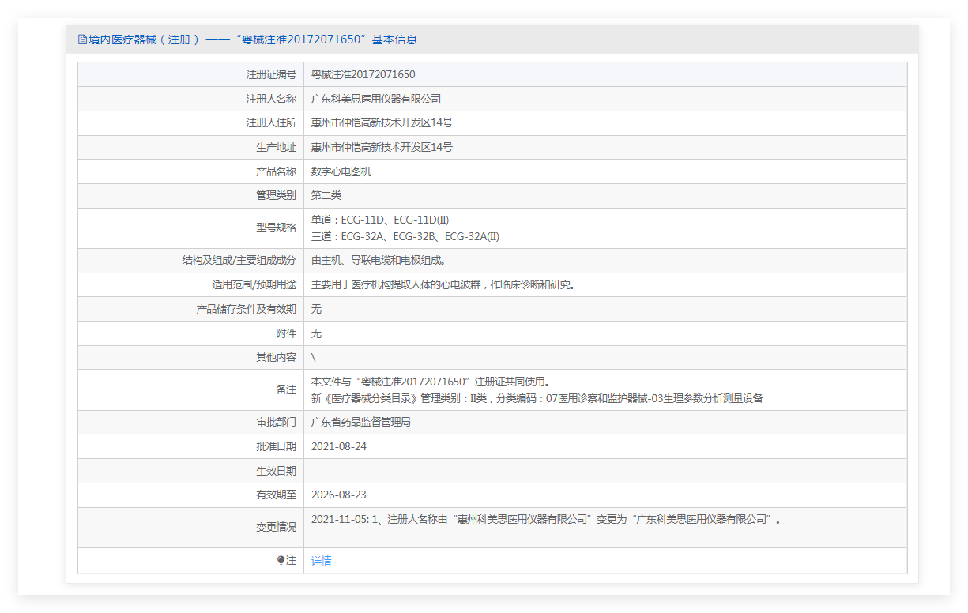This screenshot has height=613, width=968.
Task: Select registrant name 广东科美思医用仪器有限公司
Action: point(376,99)
